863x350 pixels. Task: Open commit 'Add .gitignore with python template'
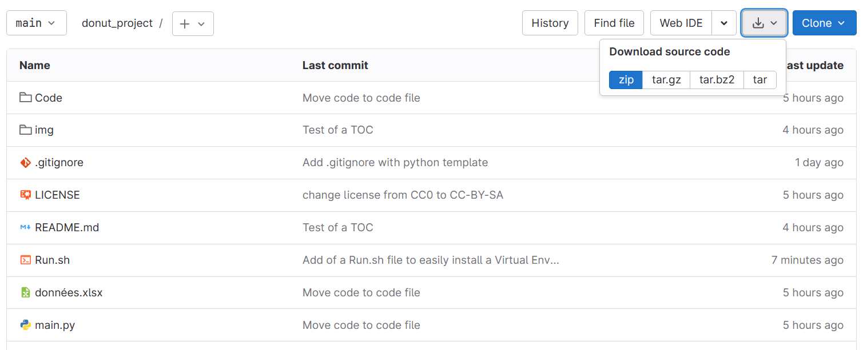click(395, 163)
